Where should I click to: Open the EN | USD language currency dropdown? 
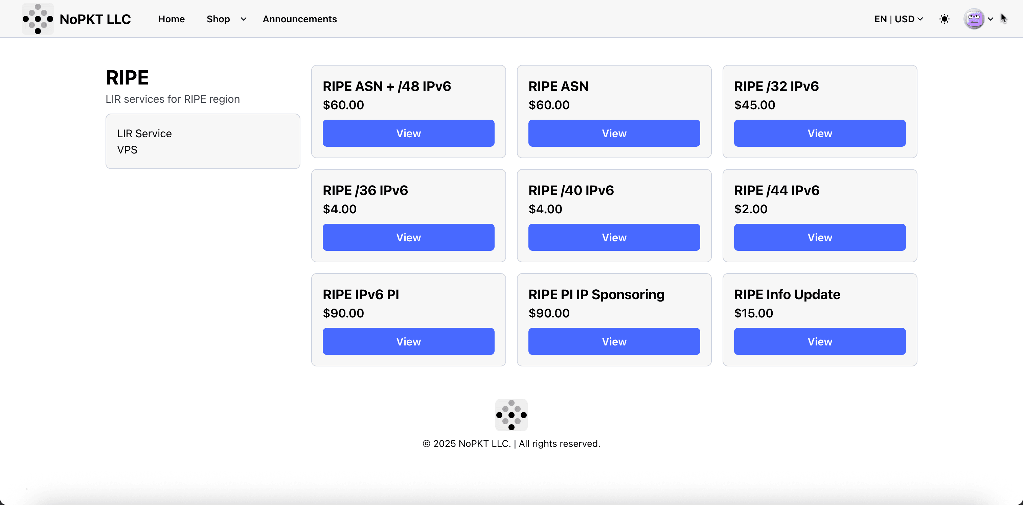pos(898,19)
